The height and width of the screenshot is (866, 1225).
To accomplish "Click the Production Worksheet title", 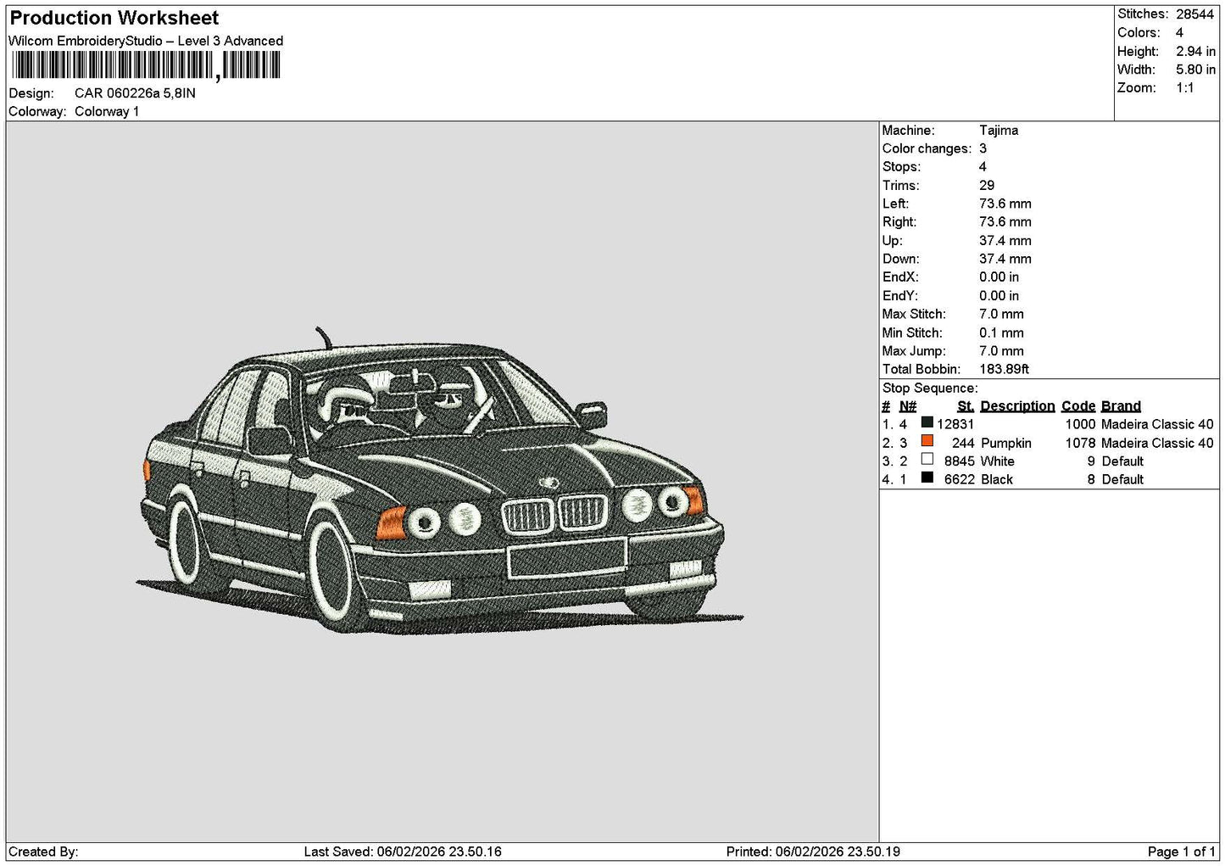I will [x=114, y=18].
